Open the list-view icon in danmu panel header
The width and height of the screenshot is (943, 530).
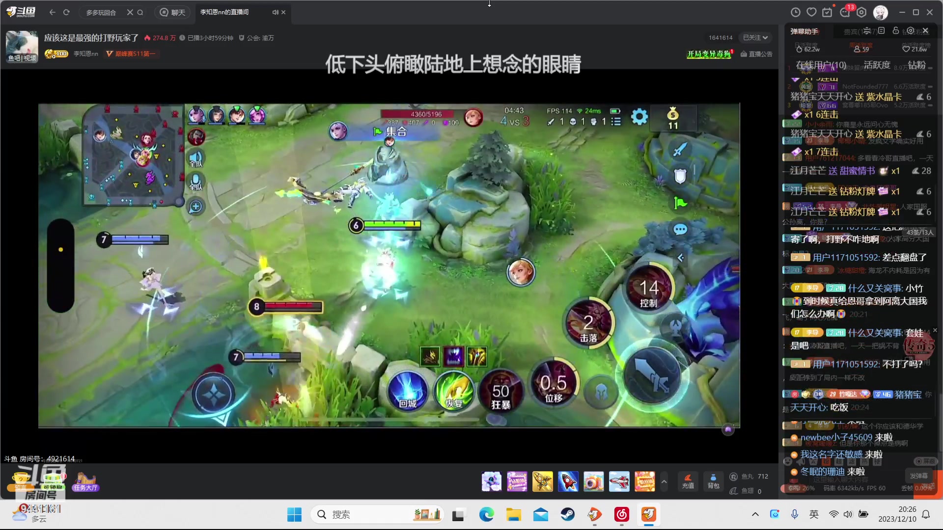(882, 31)
